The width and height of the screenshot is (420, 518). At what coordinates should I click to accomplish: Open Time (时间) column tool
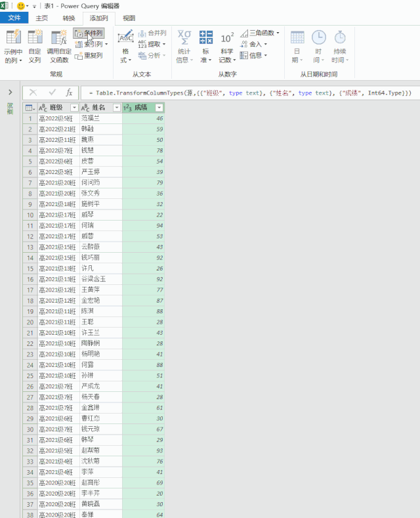(319, 46)
